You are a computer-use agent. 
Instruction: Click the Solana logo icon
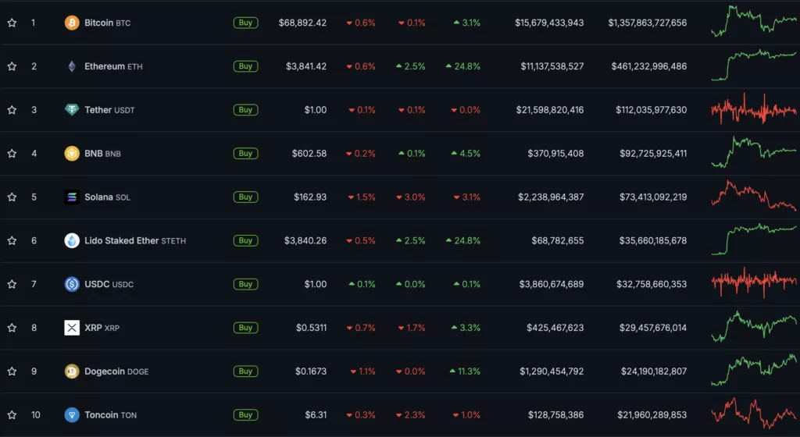pyautogui.click(x=72, y=197)
